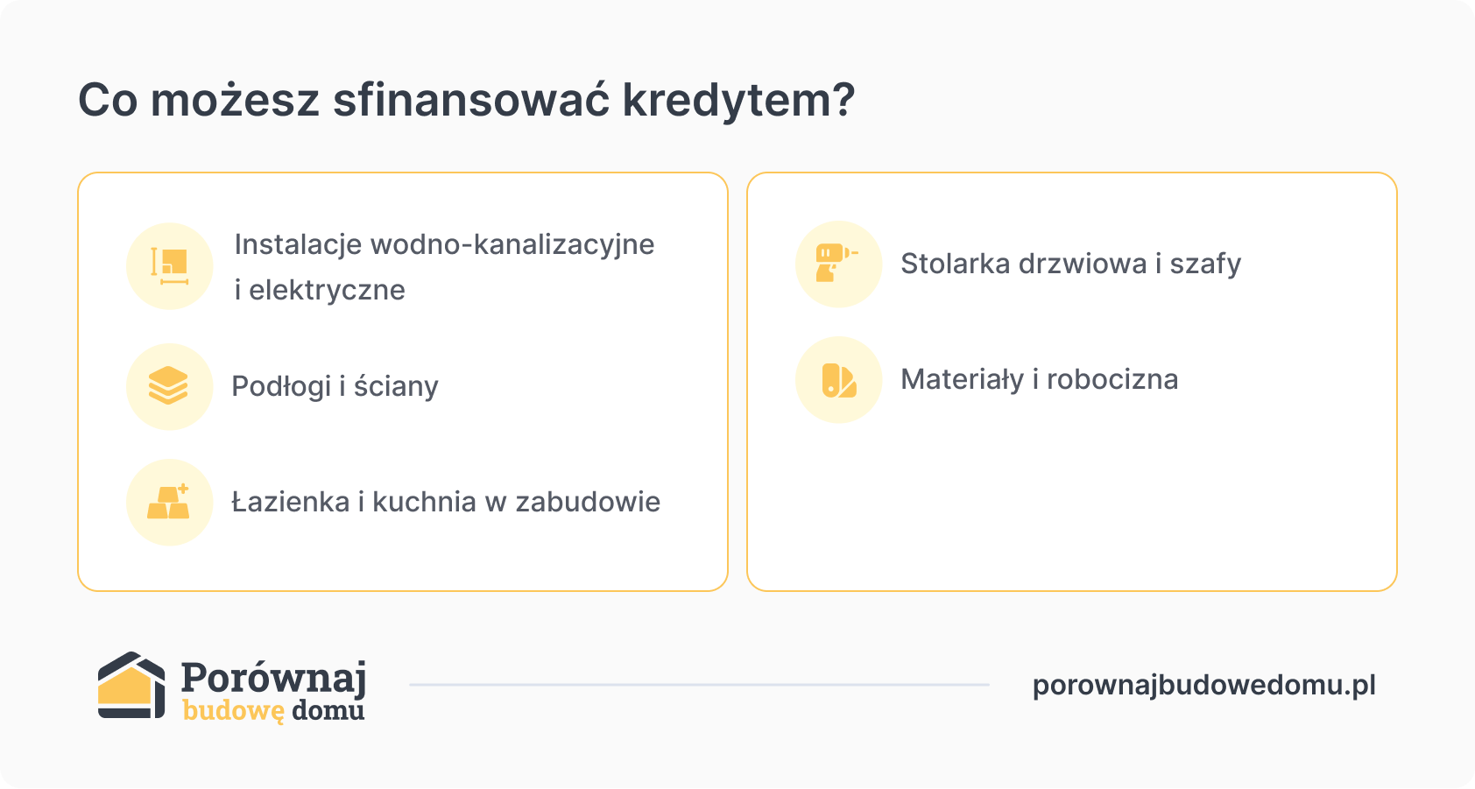Click the 'Porównaj' logo text
The height and width of the screenshot is (789, 1475).
pos(273,678)
